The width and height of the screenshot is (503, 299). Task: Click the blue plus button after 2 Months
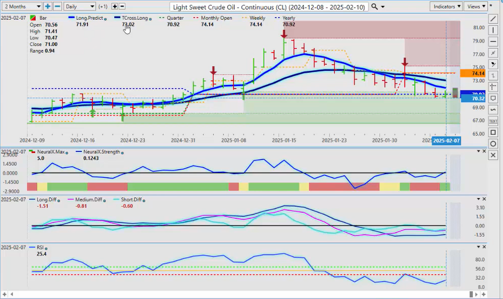point(48,6)
